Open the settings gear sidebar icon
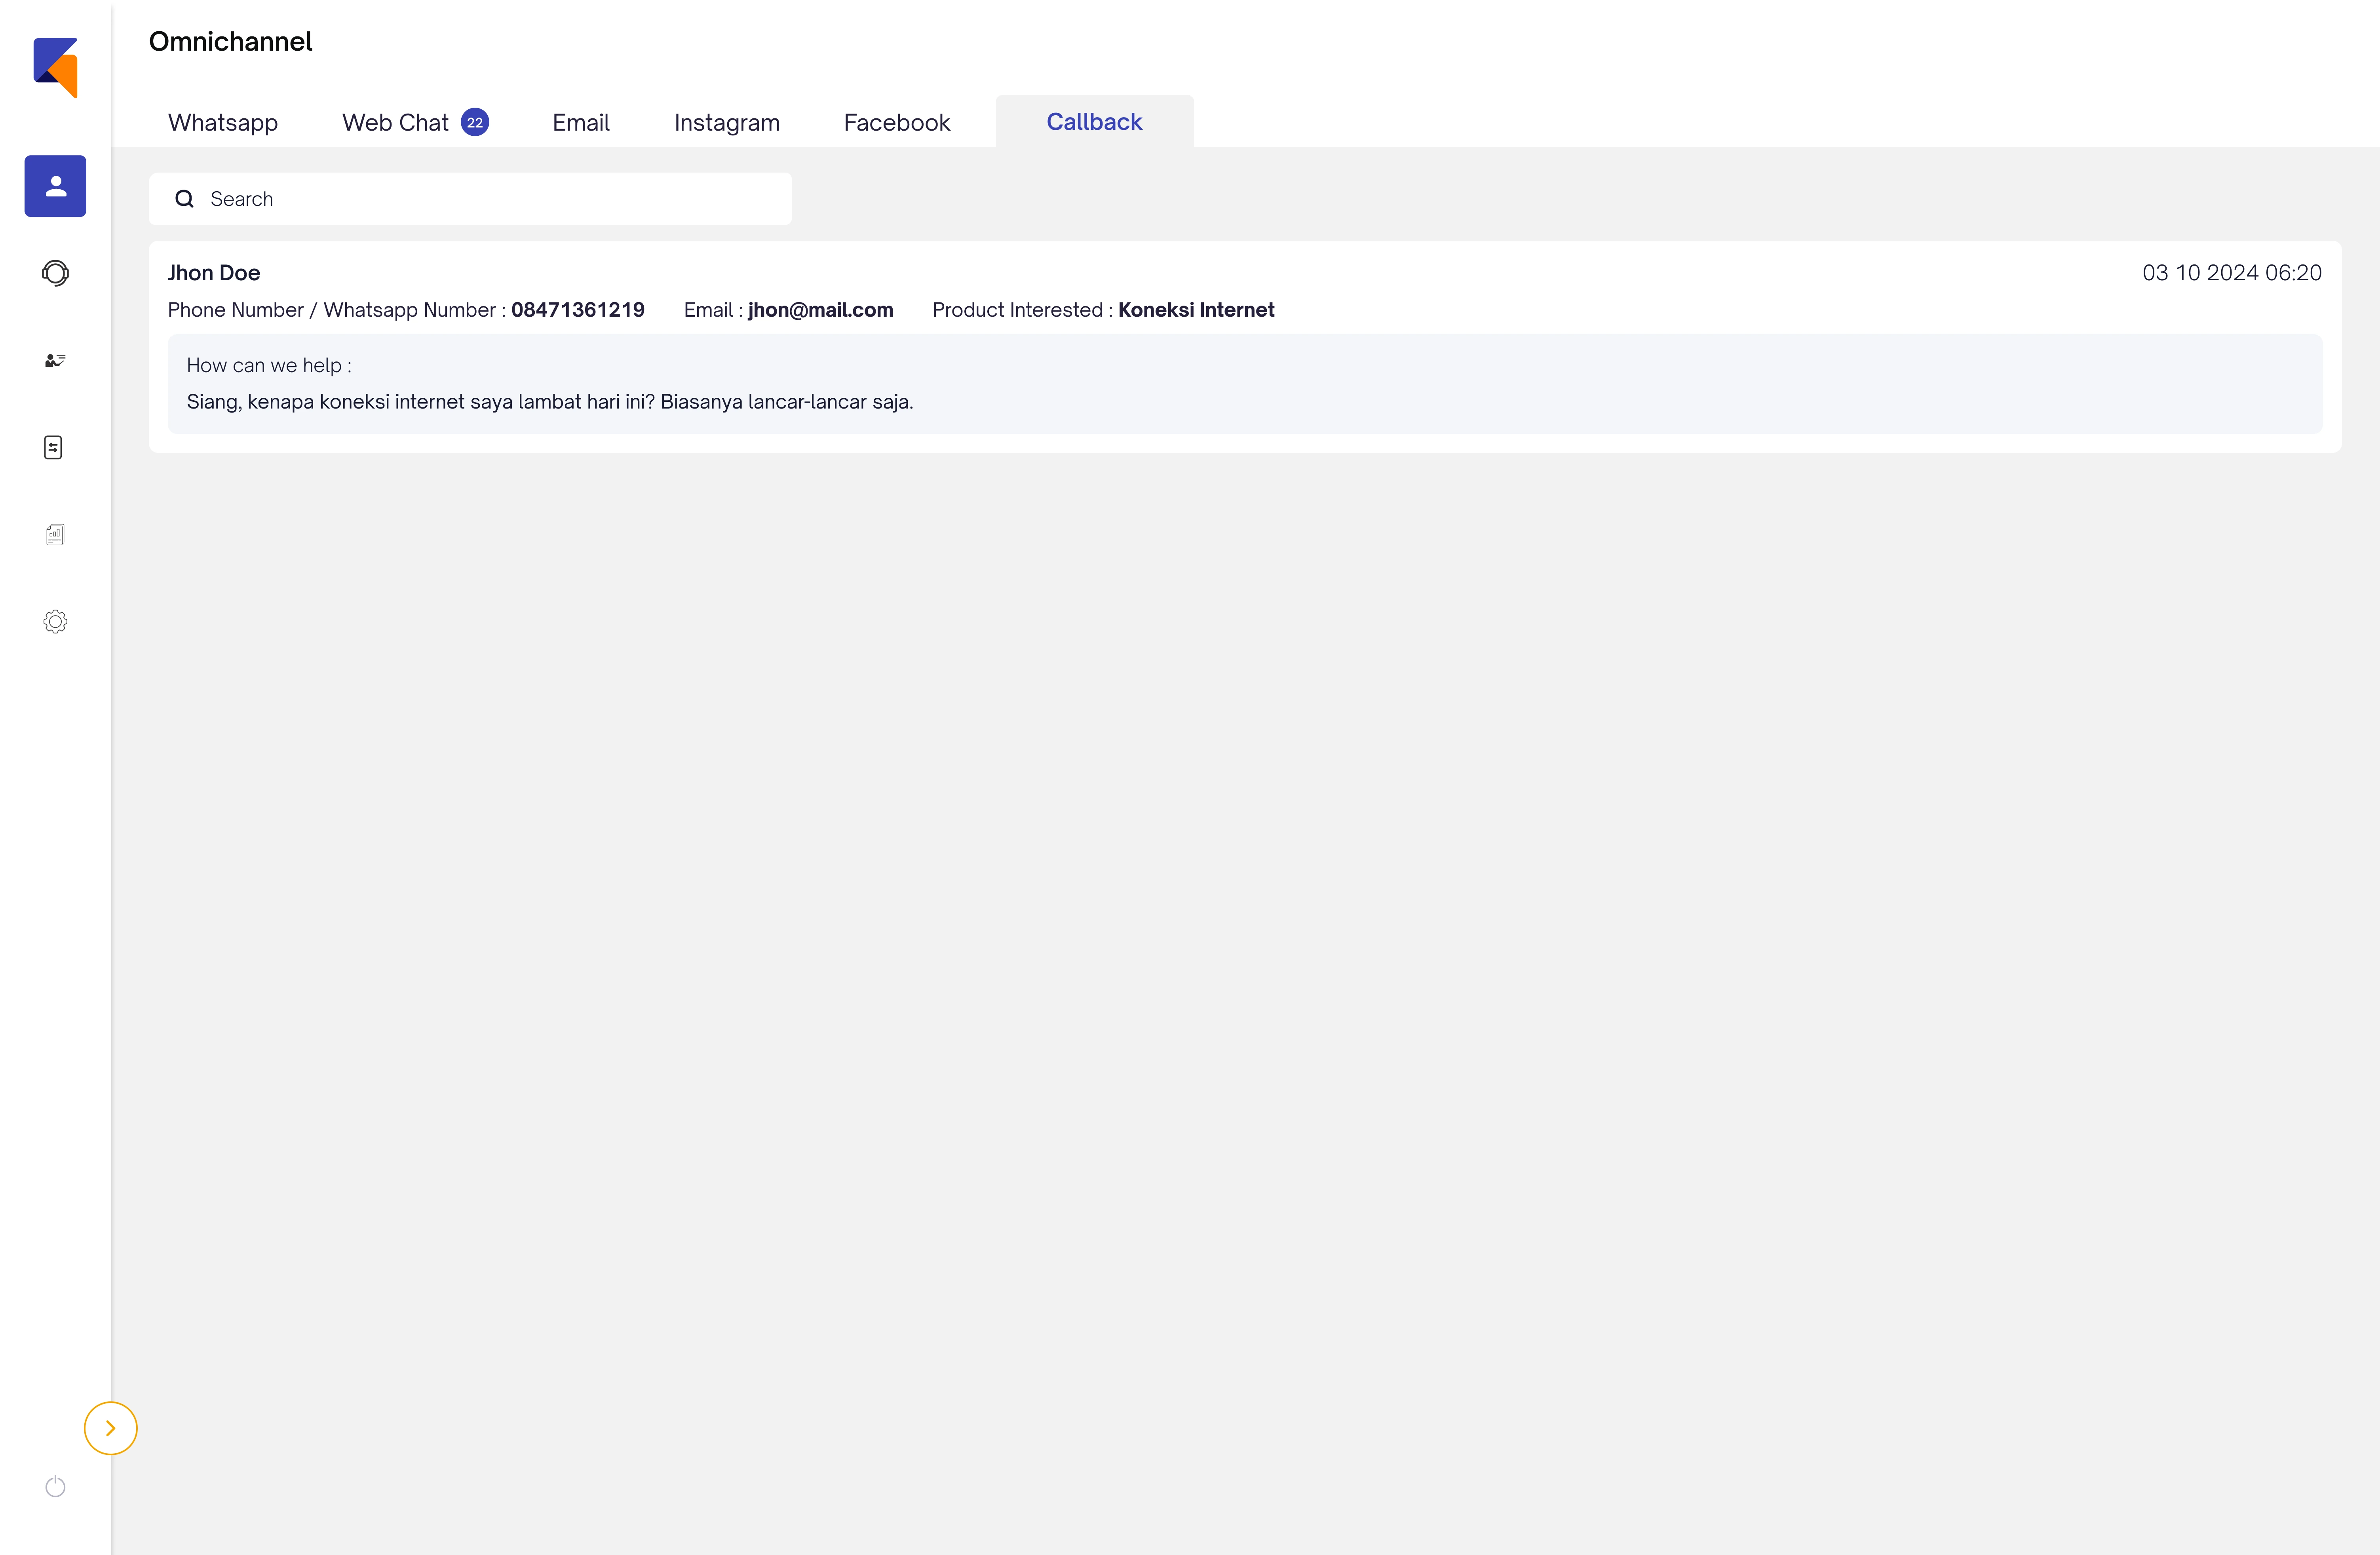2380x1555 pixels. click(x=55, y=622)
